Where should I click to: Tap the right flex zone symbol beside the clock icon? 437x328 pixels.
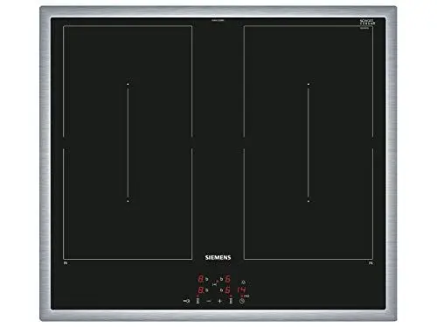click(x=231, y=301)
